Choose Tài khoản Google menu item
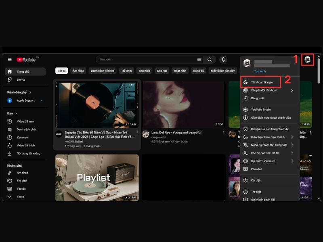The width and height of the screenshot is (323, 242). pos(262,82)
